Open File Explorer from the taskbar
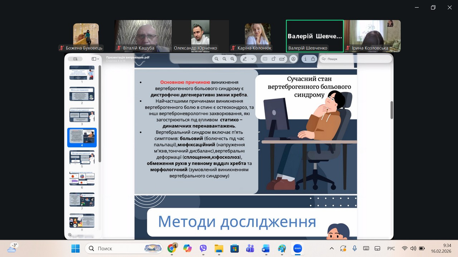Screen dimensions: 458x257 coord(219,248)
